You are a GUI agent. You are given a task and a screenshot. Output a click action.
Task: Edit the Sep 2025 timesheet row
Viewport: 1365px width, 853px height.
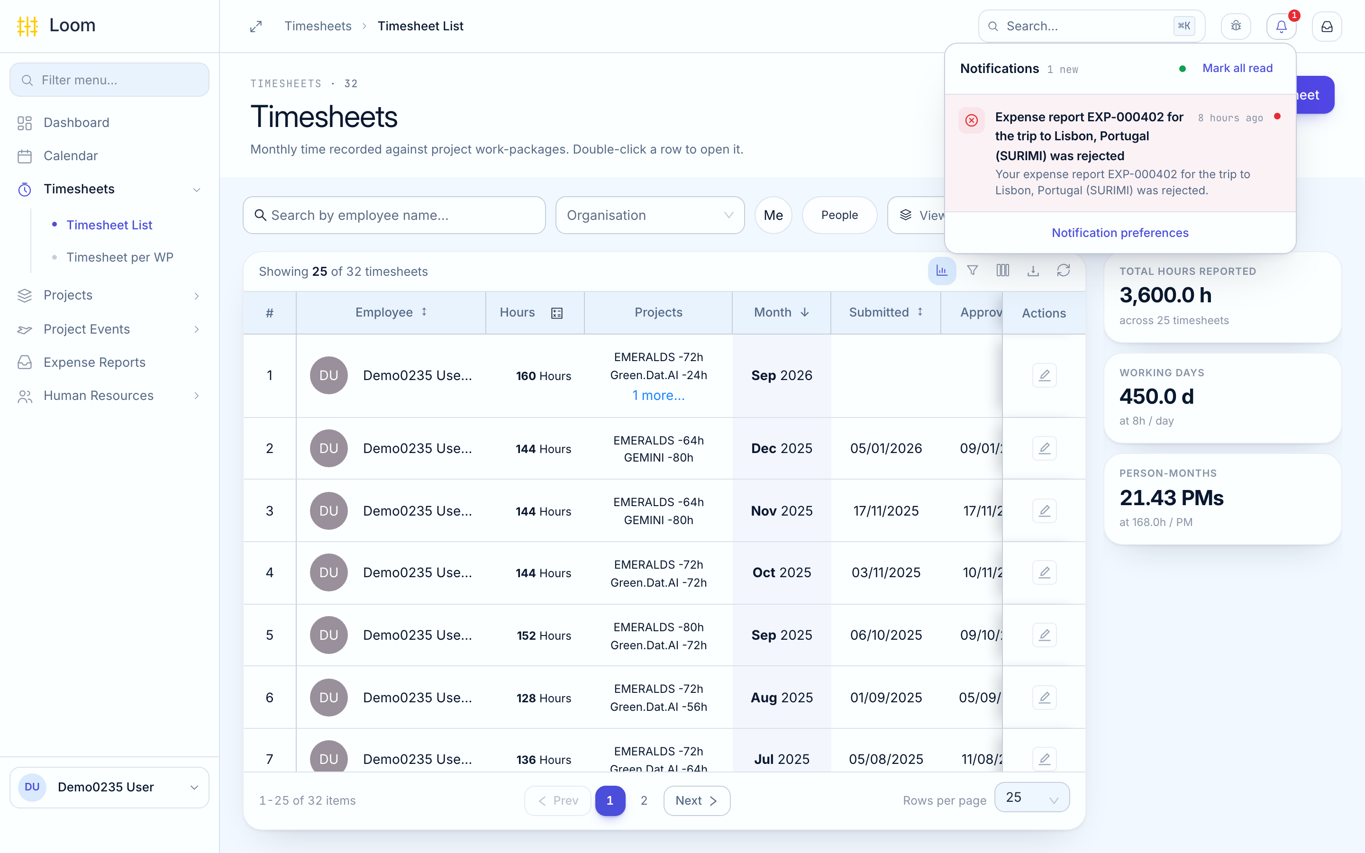click(x=1045, y=635)
